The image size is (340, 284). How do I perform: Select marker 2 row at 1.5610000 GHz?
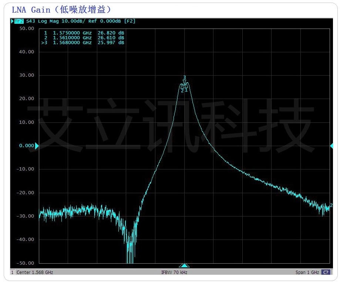(x=84, y=38)
